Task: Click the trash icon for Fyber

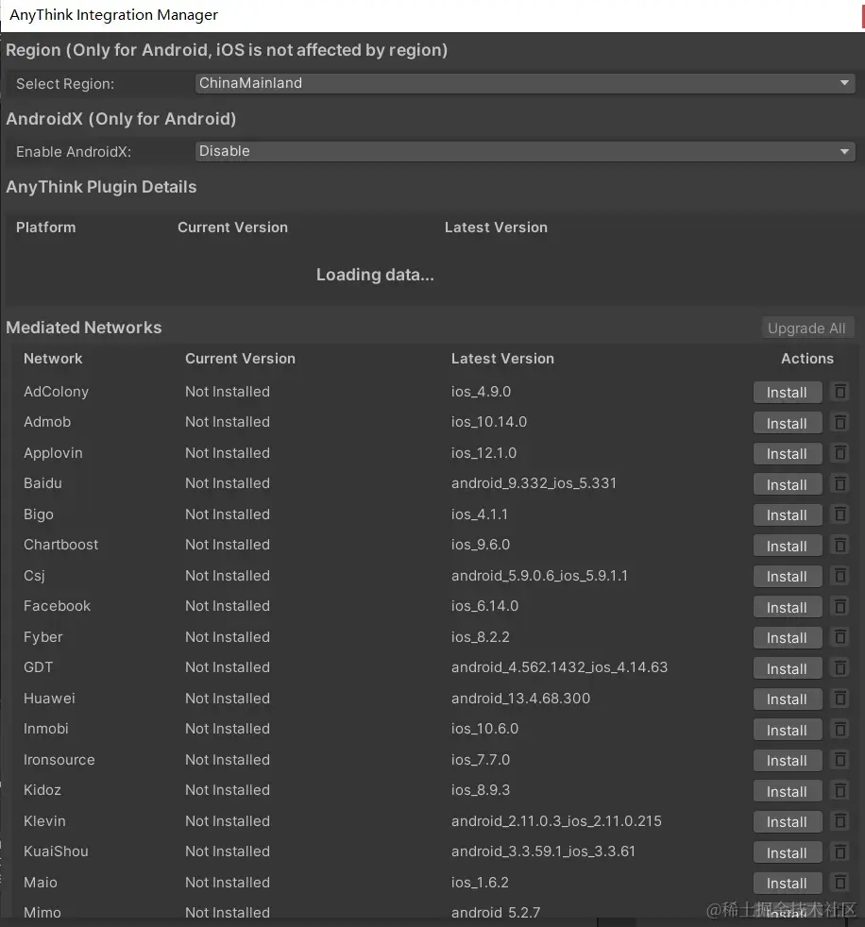Action: click(840, 637)
